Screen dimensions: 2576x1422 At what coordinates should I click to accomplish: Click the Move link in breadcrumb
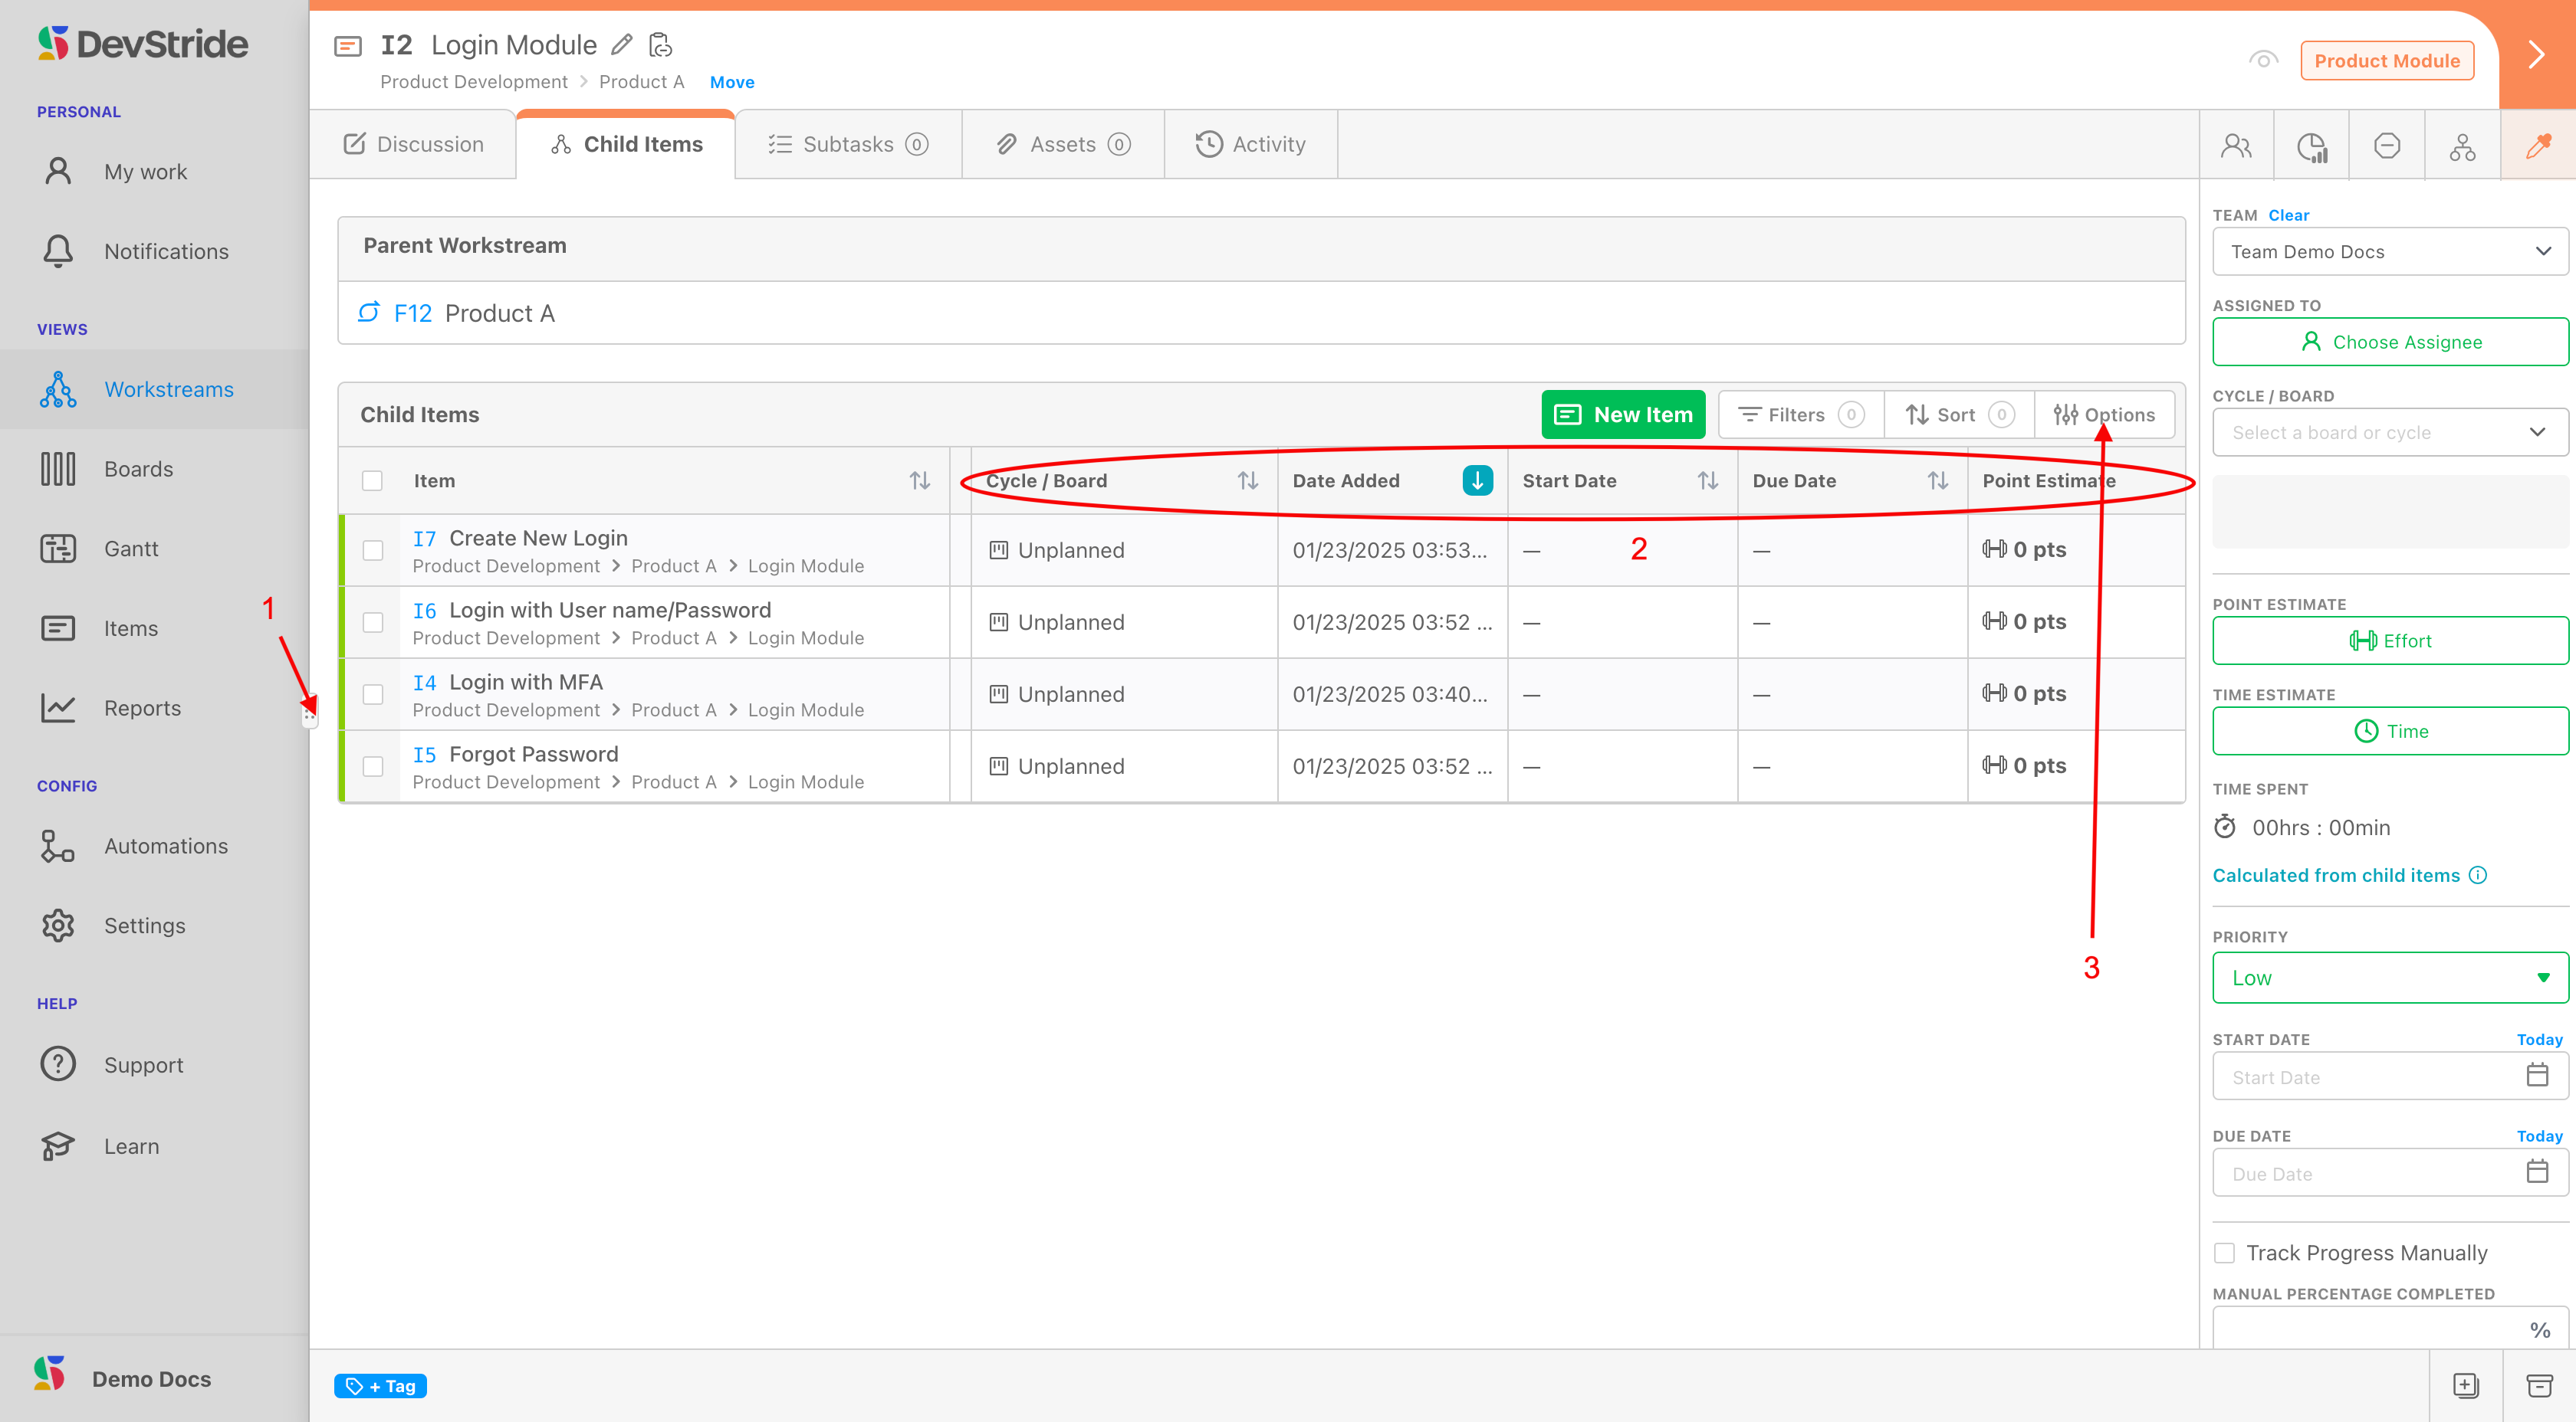(x=731, y=82)
